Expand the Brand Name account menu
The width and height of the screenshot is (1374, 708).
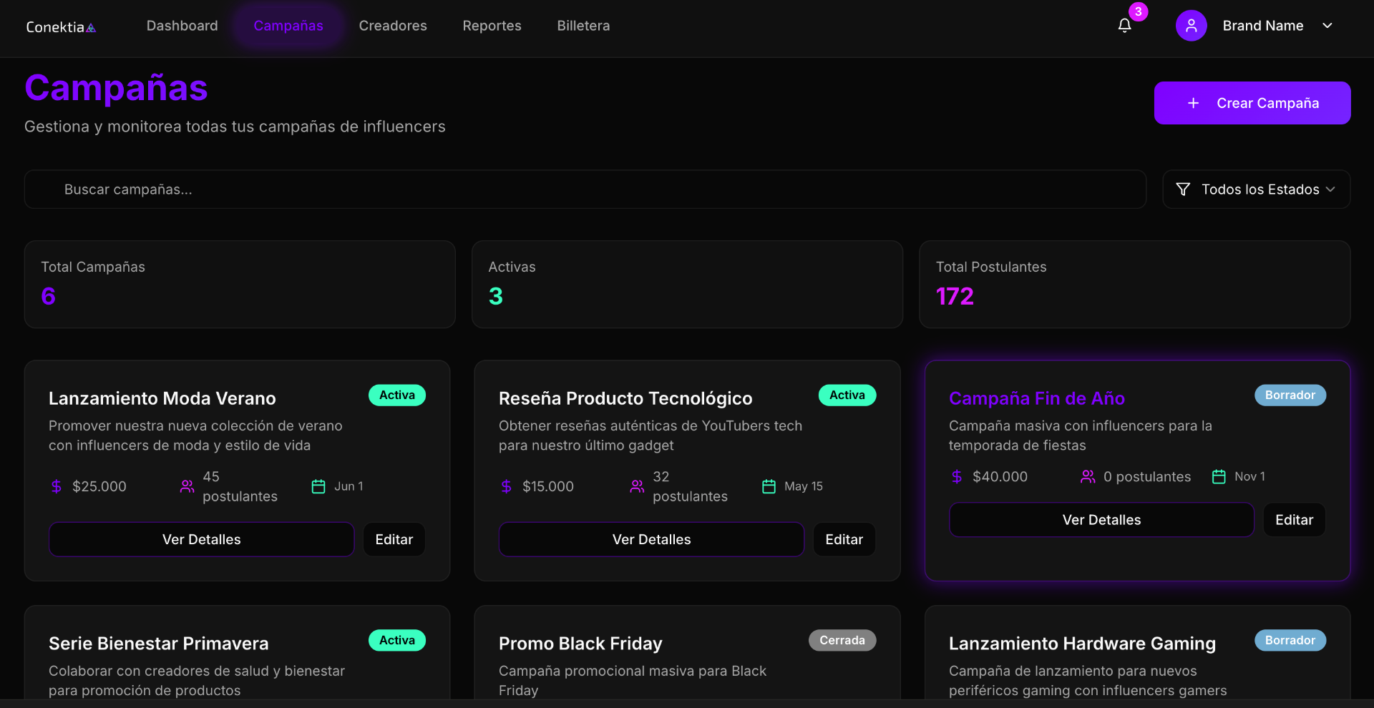click(1262, 25)
